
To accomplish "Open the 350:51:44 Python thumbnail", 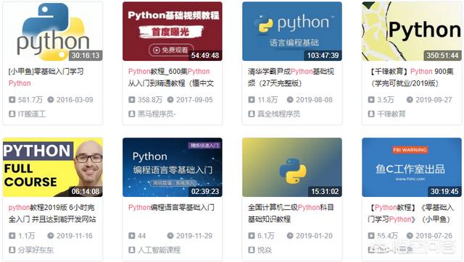I will [412, 31].
